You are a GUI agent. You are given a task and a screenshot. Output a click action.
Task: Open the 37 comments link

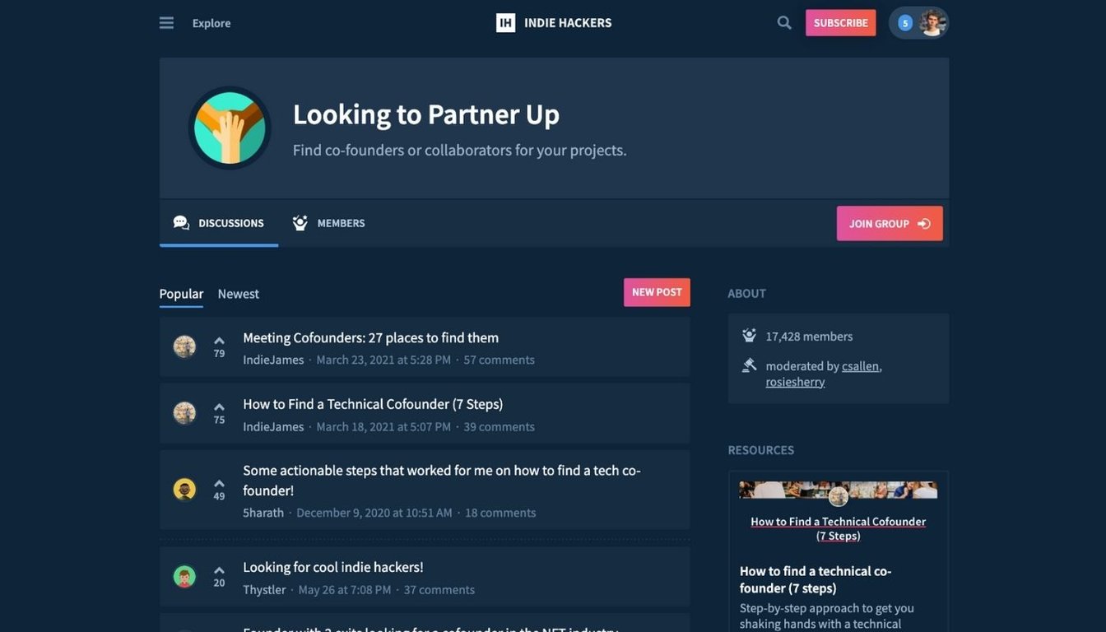point(439,590)
